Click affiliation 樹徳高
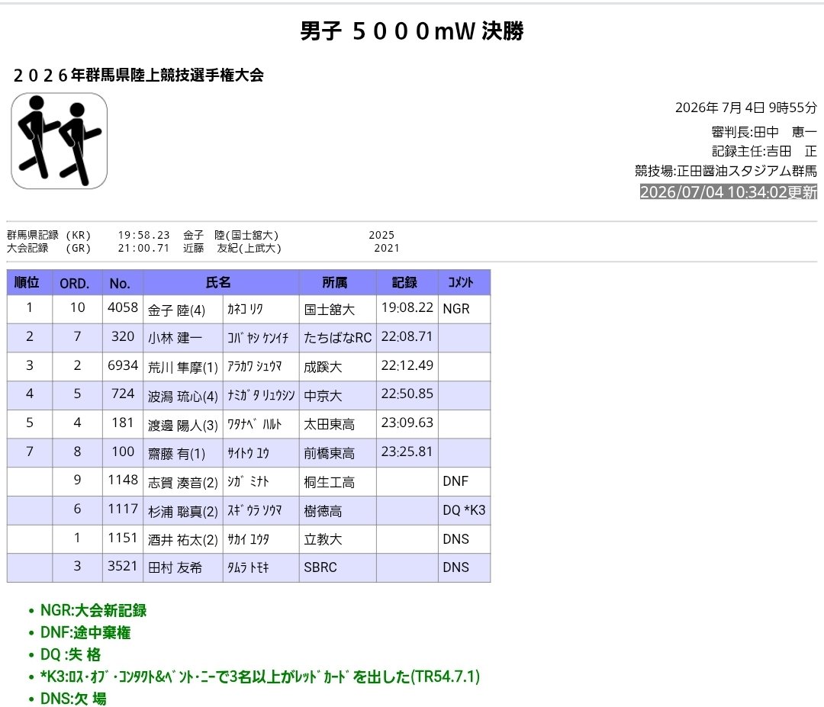824x707 pixels. point(323,511)
